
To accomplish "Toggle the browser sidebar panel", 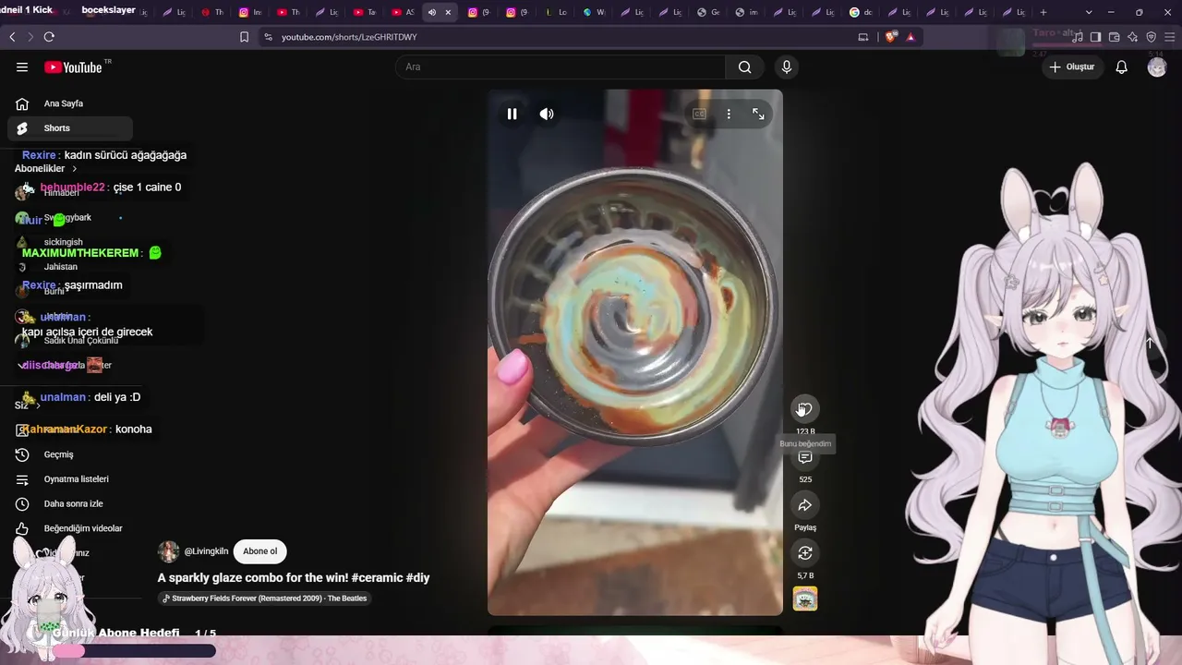I will click(x=1095, y=37).
